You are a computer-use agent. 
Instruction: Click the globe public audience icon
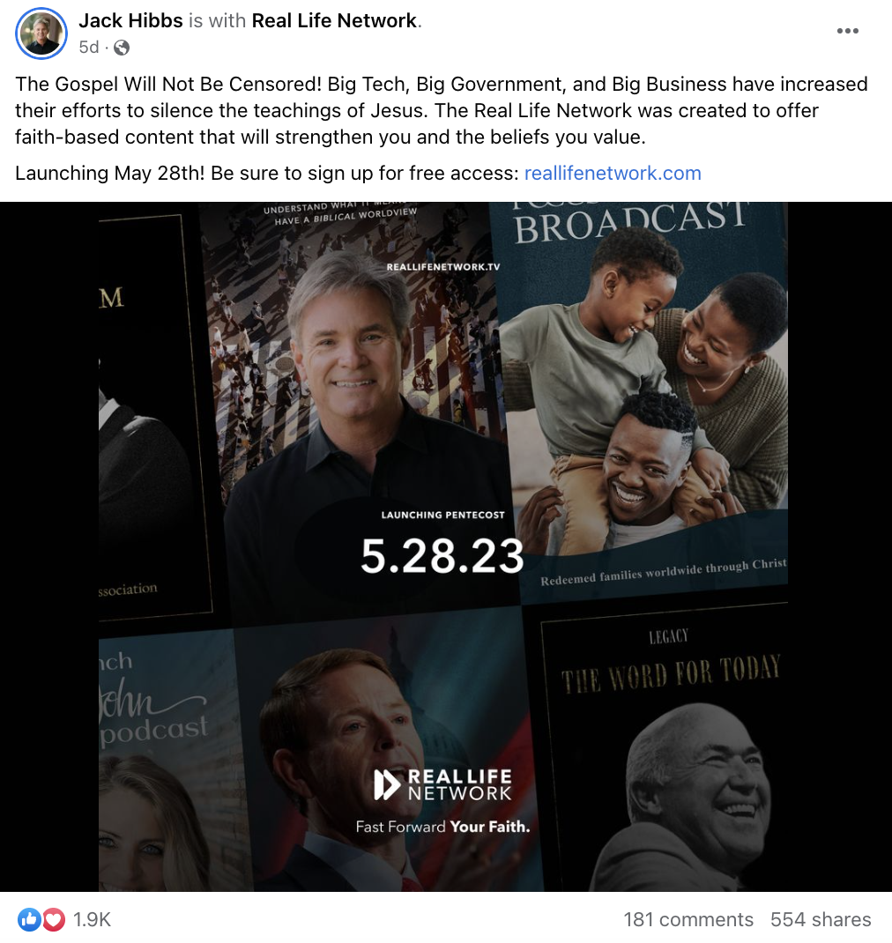pyautogui.click(x=122, y=48)
